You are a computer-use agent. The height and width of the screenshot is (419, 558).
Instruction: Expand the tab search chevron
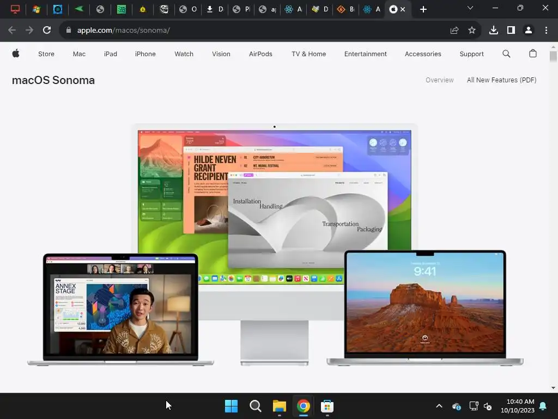[470, 8]
